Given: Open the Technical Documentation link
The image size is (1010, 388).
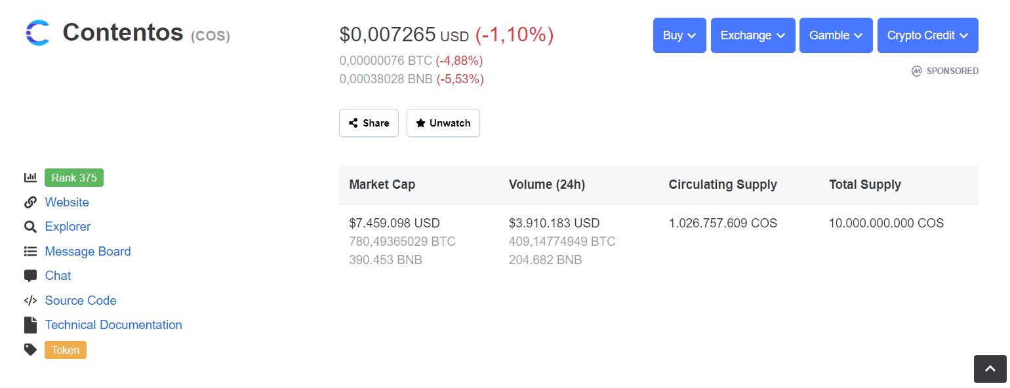Looking at the screenshot, I should [113, 325].
